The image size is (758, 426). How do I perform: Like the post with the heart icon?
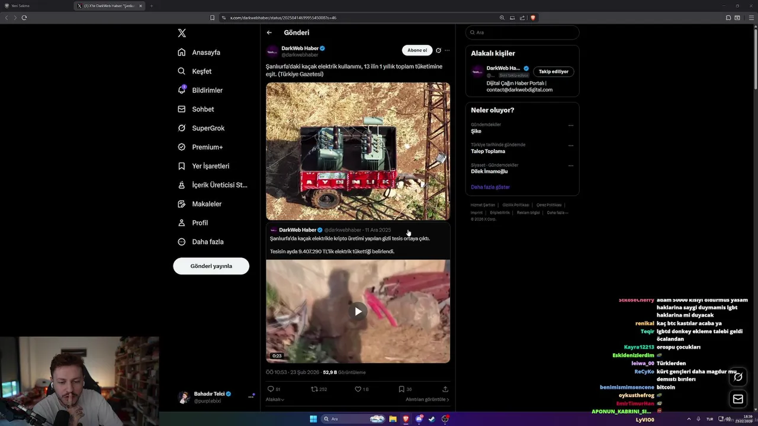pos(358,389)
